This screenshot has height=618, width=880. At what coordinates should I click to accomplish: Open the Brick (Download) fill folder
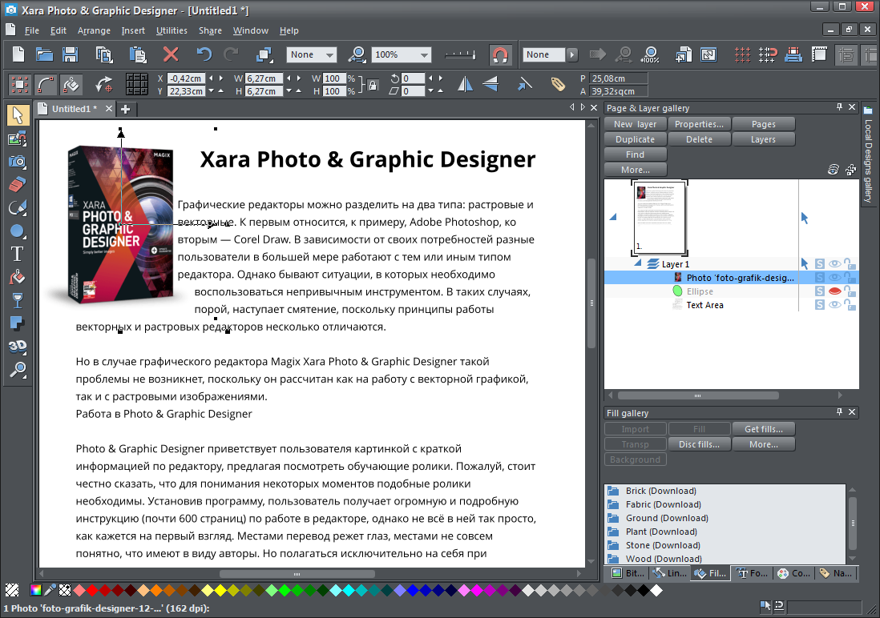coord(661,491)
